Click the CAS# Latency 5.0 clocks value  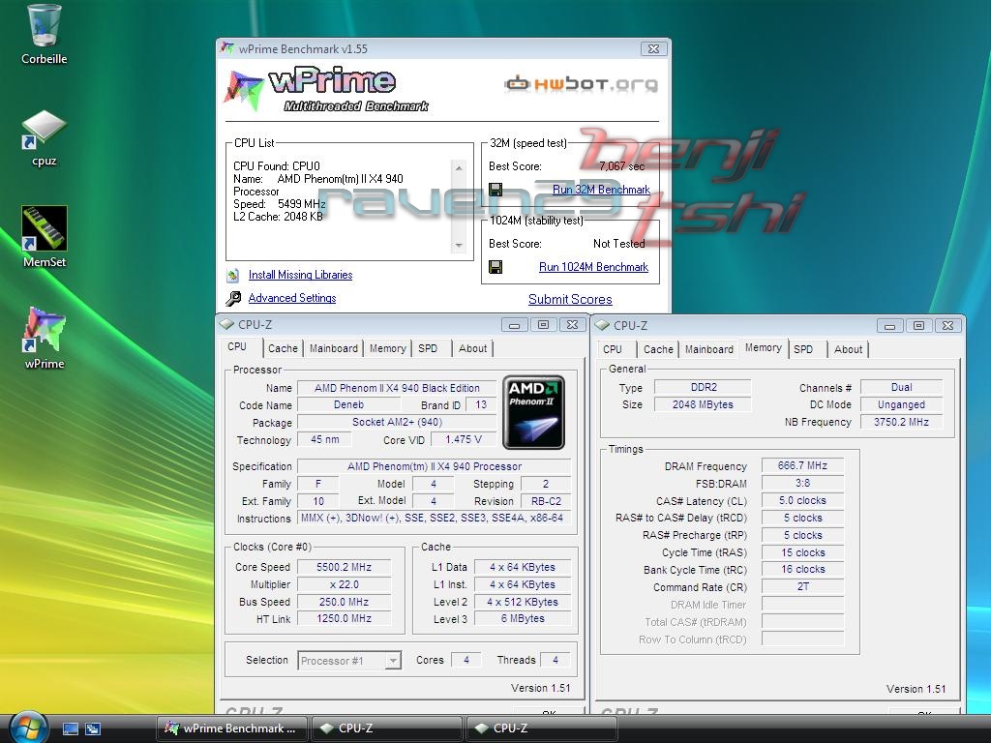[x=802, y=500]
